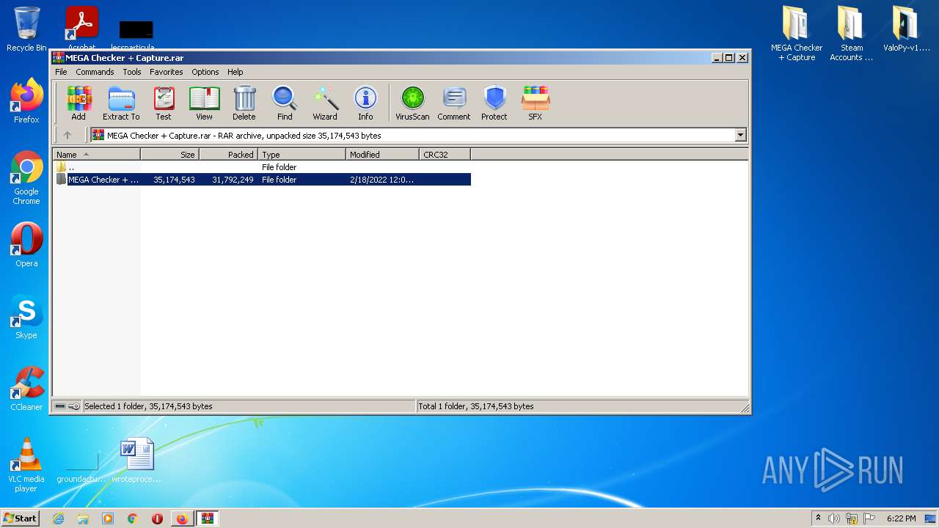Open Opera desktop shortcut
The width and height of the screenshot is (939, 528).
pos(26,245)
